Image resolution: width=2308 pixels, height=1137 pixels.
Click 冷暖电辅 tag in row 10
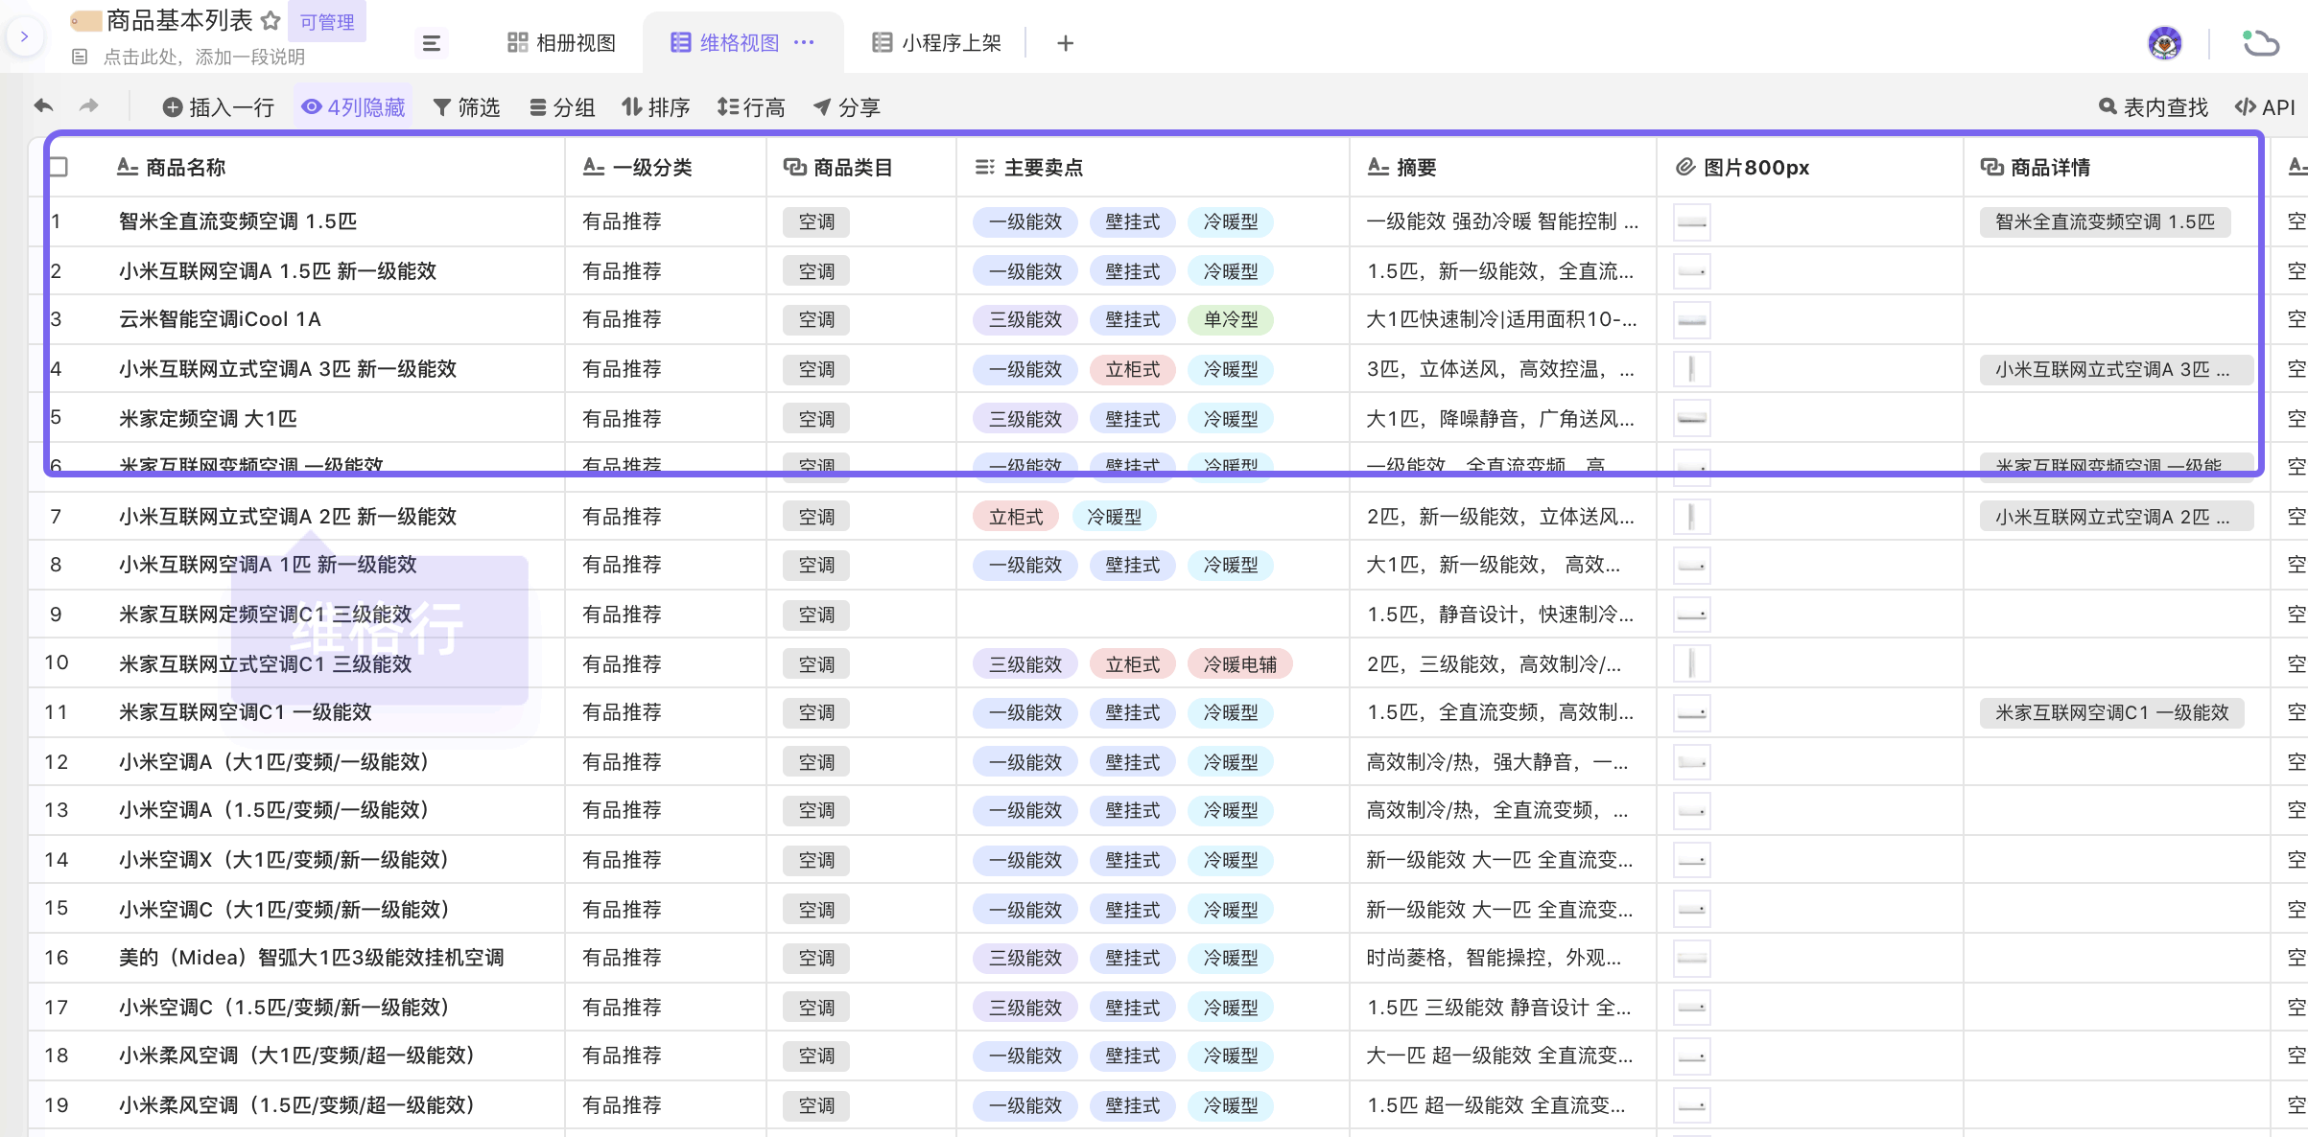(x=1240, y=665)
